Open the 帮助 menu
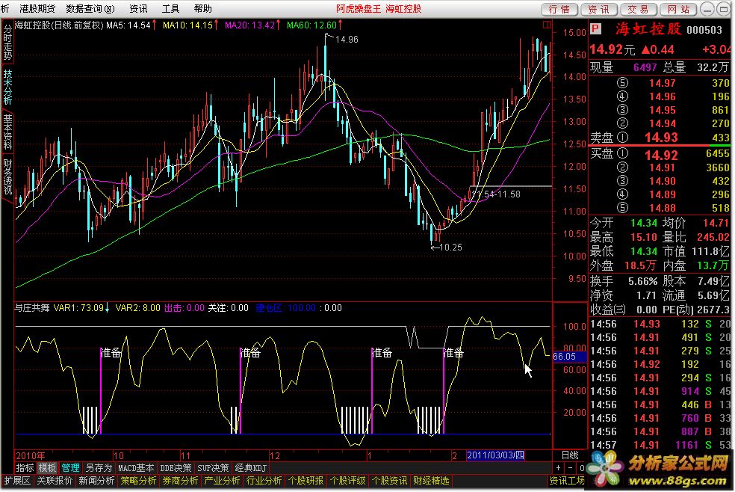This screenshot has height=492, width=735. point(203,8)
